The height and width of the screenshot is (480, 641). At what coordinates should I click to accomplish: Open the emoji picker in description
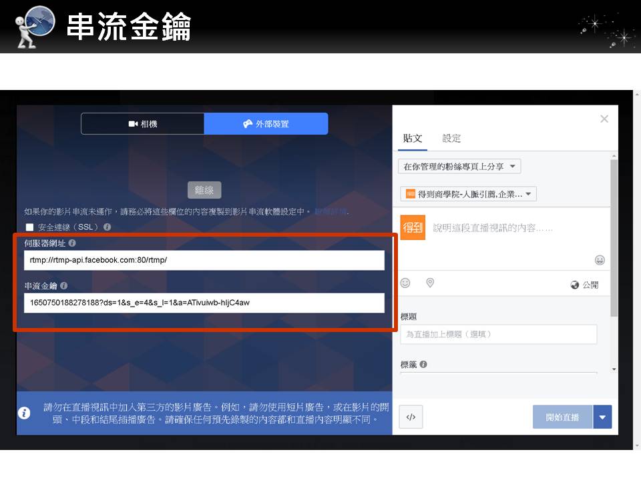(x=600, y=260)
